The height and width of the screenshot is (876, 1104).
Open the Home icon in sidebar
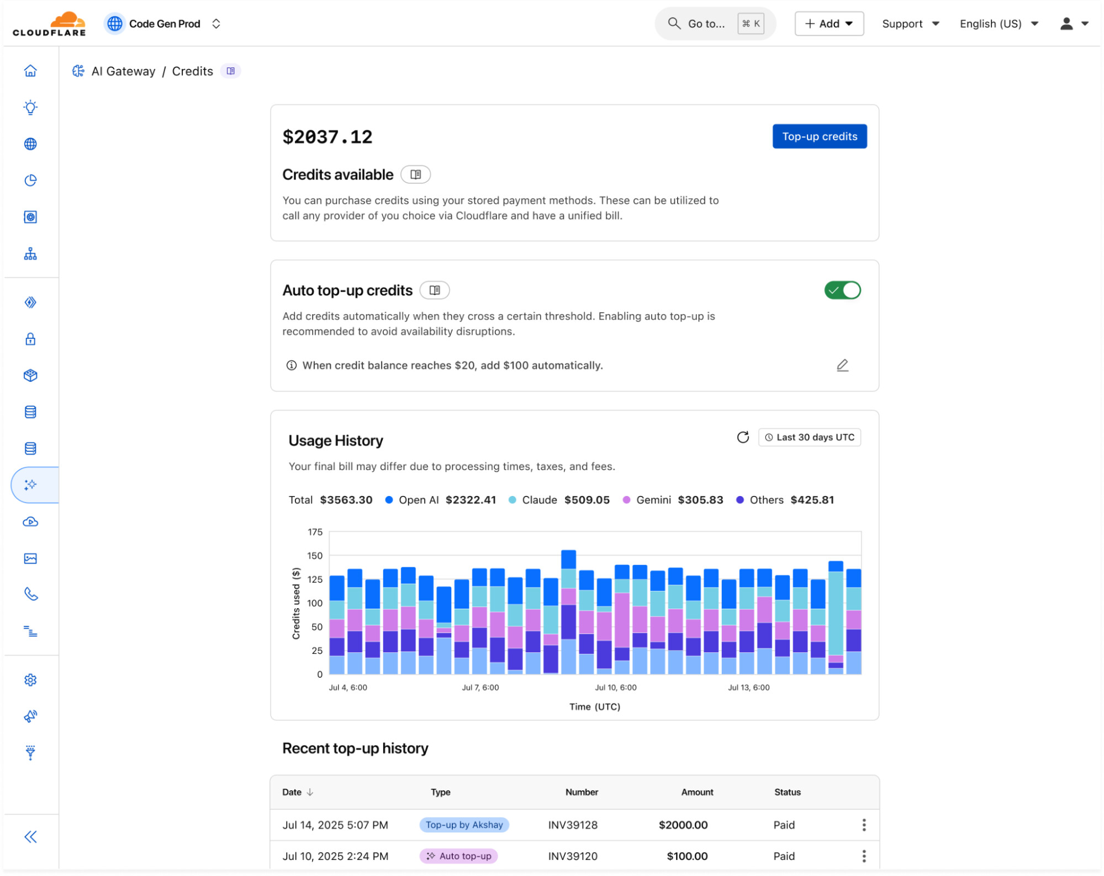tap(30, 71)
